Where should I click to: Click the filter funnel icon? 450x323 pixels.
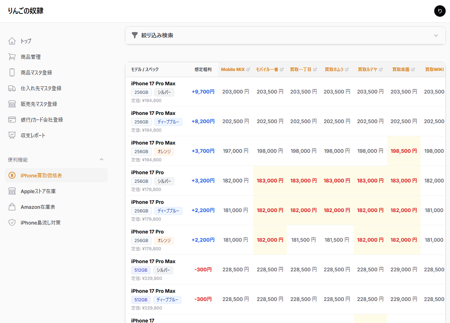pyautogui.click(x=135, y=35)
